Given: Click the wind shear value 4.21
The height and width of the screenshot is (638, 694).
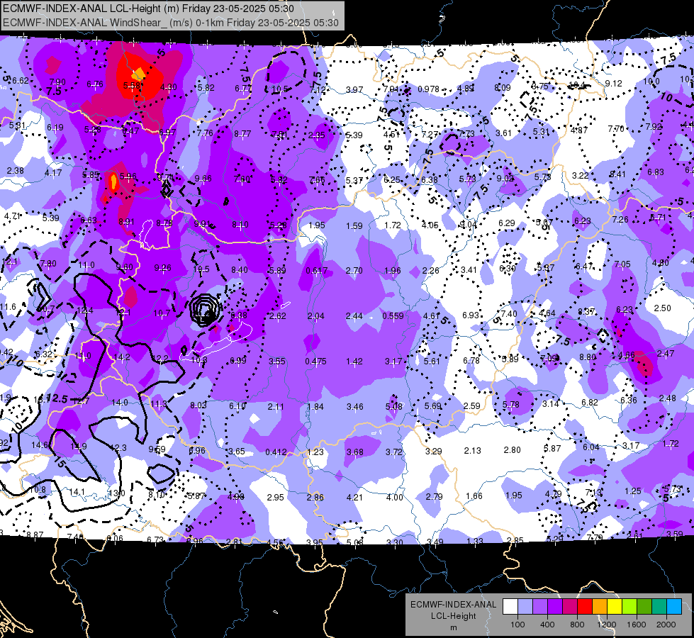Looking at the screenshot, I should [354, 497].
